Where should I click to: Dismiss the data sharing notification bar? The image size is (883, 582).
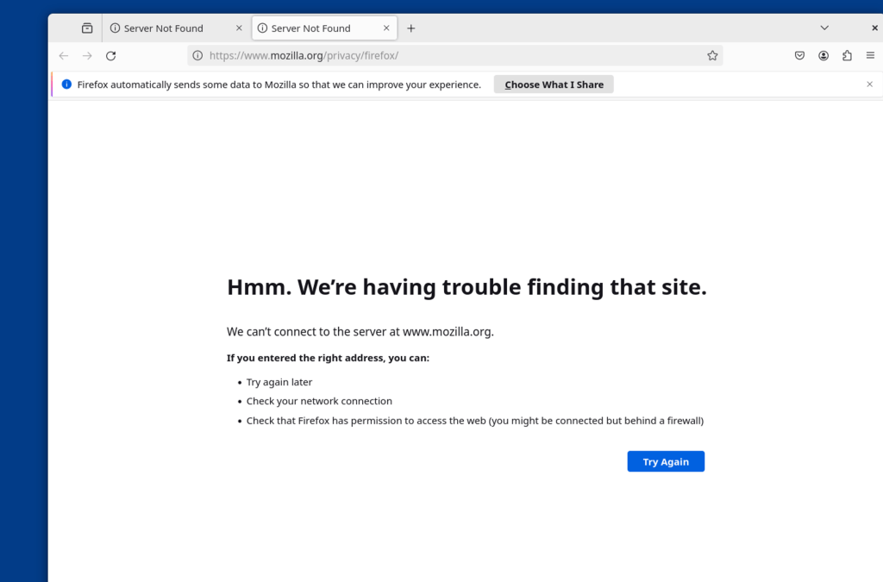pos(869,84)
